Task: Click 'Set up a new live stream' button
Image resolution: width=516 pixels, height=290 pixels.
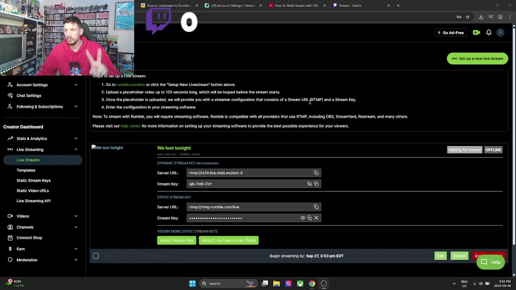Action: [477, 58]
